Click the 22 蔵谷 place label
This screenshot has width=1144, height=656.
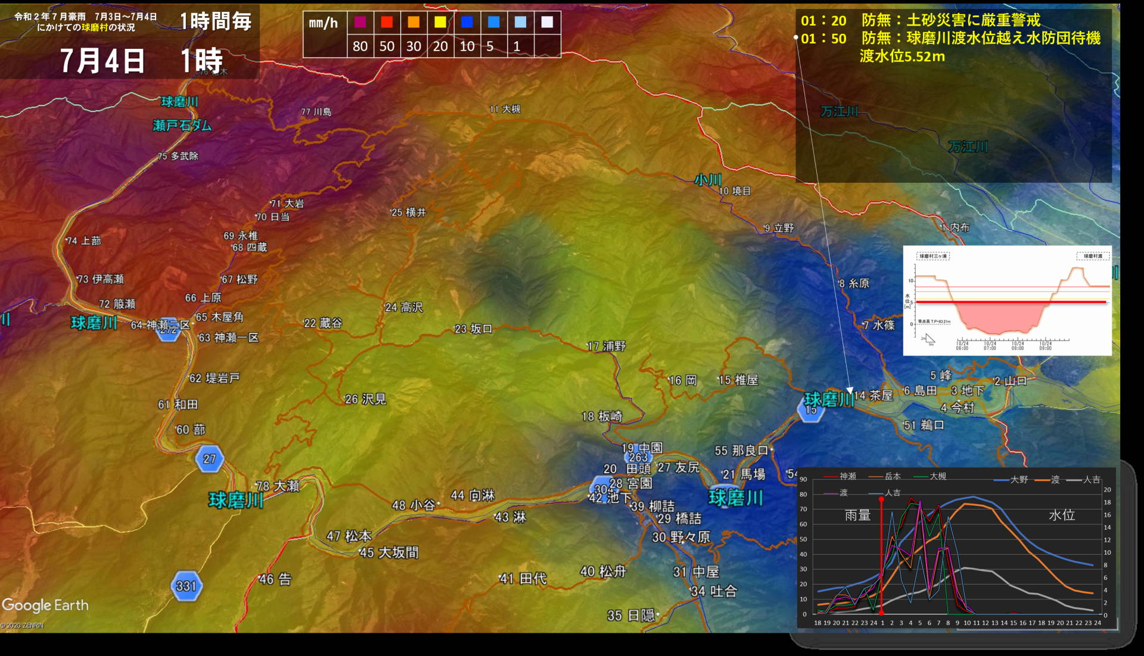(323, 323)
